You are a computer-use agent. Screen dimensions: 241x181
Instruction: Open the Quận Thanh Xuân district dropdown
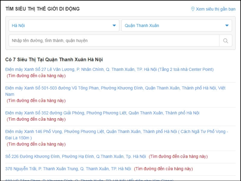[x=177, y=26]
